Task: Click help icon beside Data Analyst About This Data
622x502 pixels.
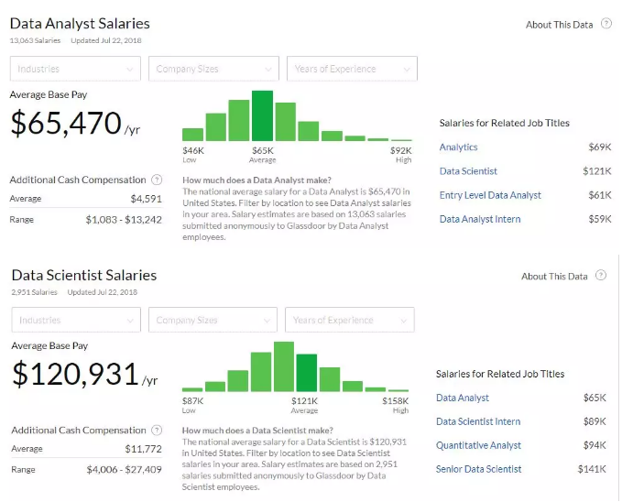Action: tap(606, 24)
